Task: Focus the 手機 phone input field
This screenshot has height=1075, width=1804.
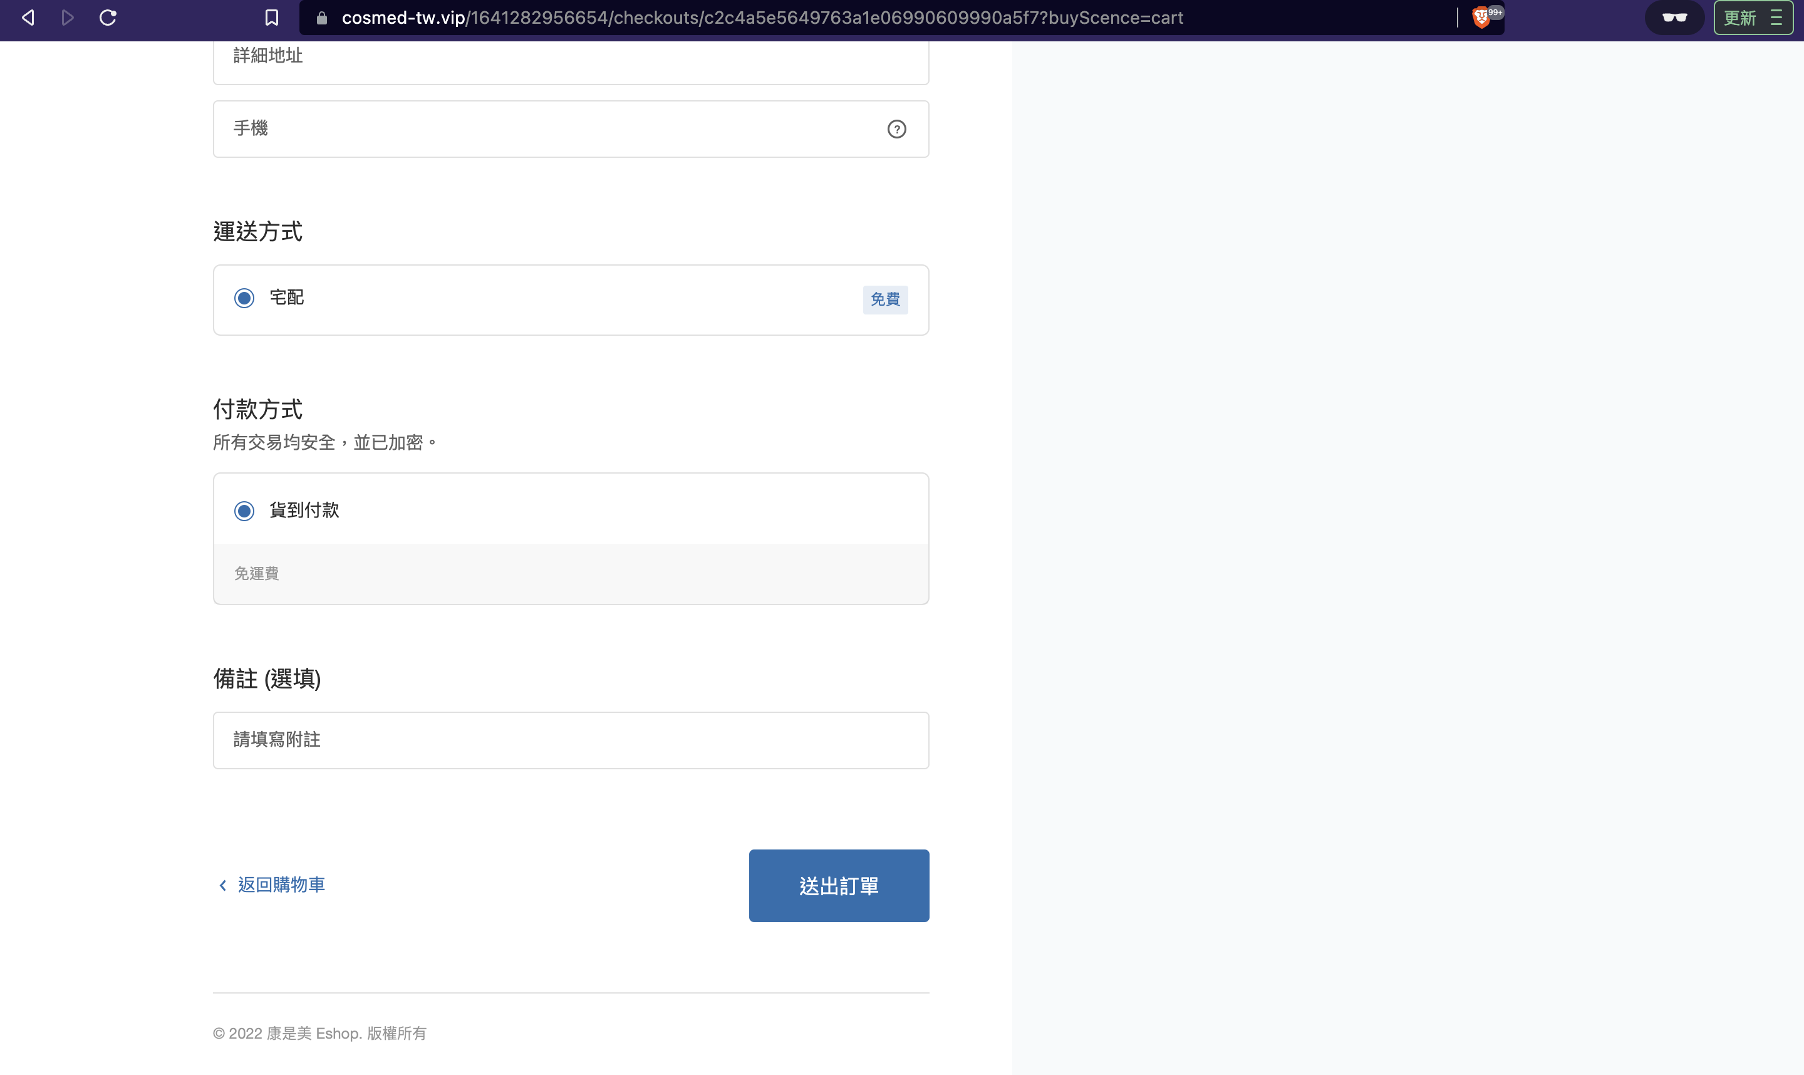Action: (x=571, y=129)
